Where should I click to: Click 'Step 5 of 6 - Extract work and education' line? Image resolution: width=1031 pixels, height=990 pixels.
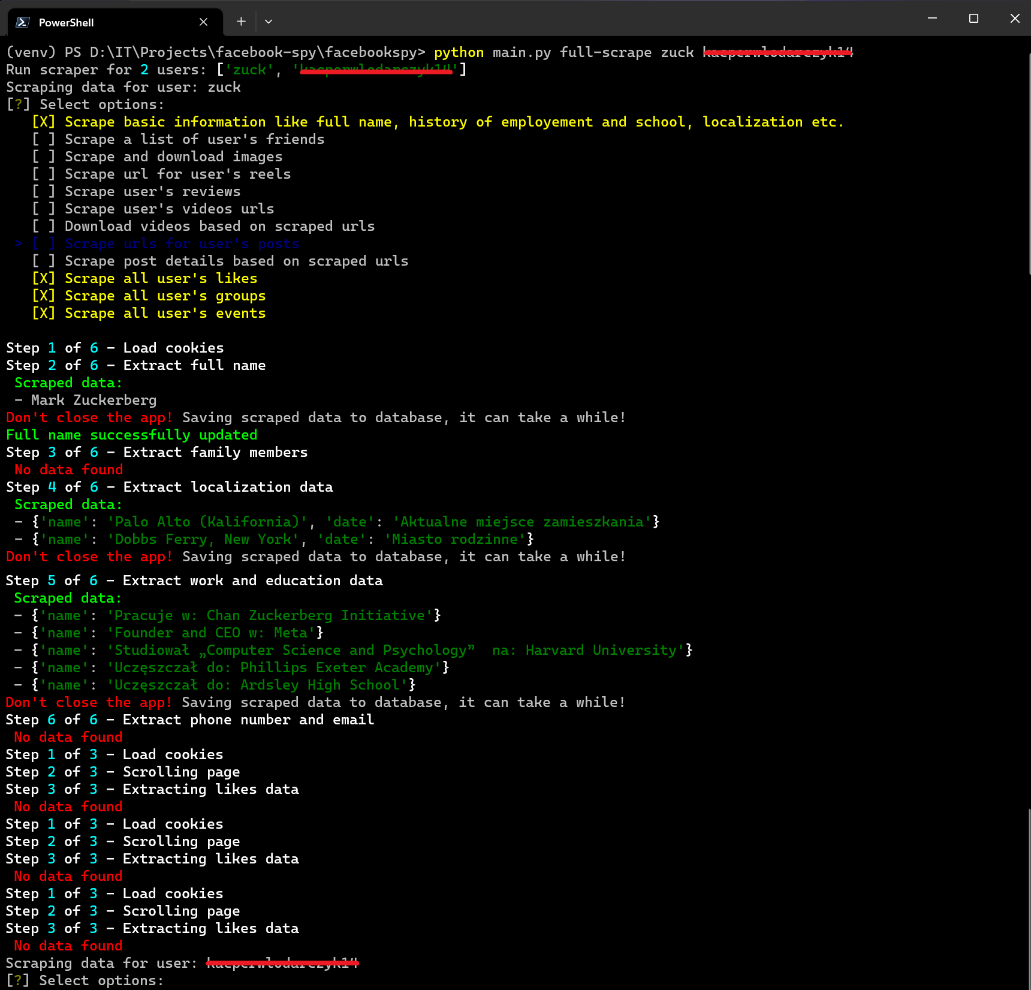click(194, 580)
